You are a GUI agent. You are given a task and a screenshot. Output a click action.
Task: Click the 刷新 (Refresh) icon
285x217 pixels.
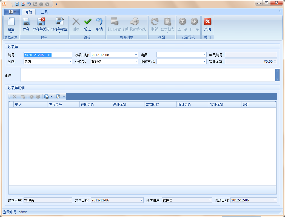155,21
